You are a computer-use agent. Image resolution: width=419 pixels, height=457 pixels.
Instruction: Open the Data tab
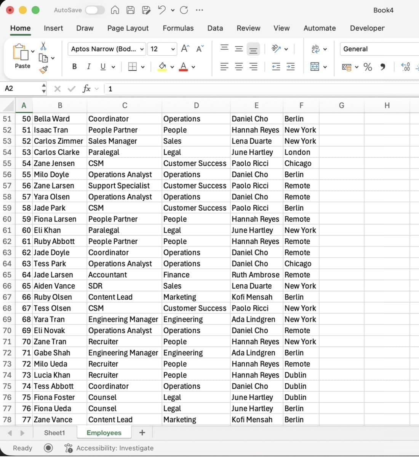click(x=215, y=28)
